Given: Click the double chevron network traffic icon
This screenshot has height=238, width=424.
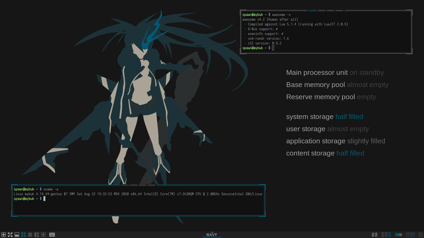Looking at the screenshot, I should 374,235.
